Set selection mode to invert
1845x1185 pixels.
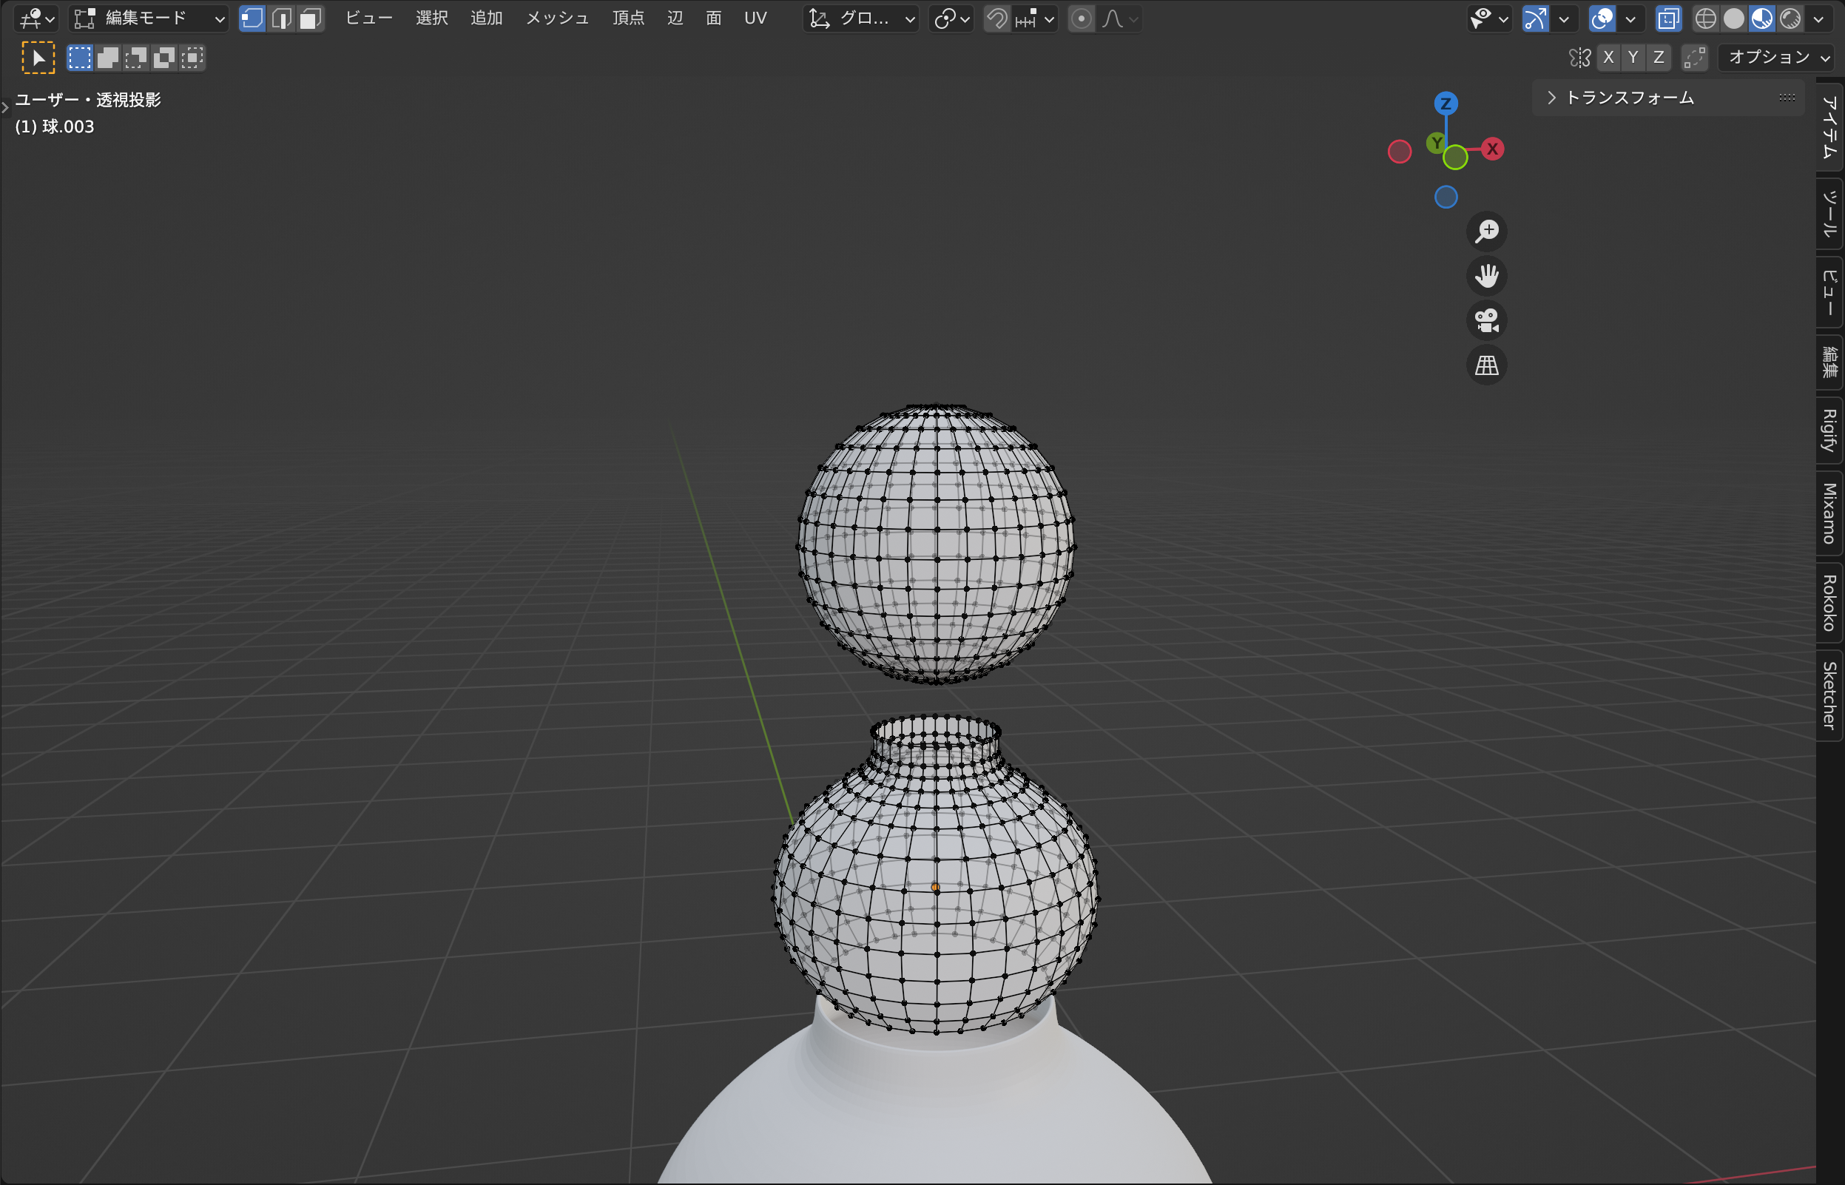coord(164,58)
